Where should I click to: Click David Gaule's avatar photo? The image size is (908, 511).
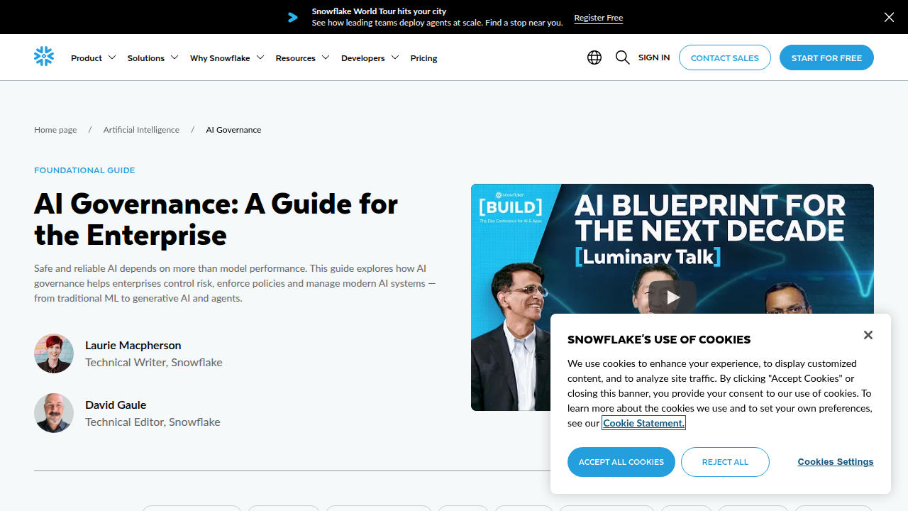pos(54,413)
